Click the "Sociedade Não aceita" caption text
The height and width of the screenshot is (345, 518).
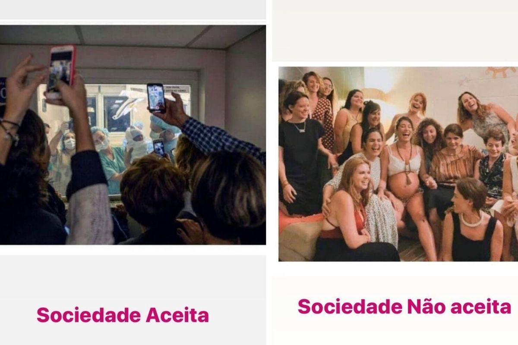[404, 307]
